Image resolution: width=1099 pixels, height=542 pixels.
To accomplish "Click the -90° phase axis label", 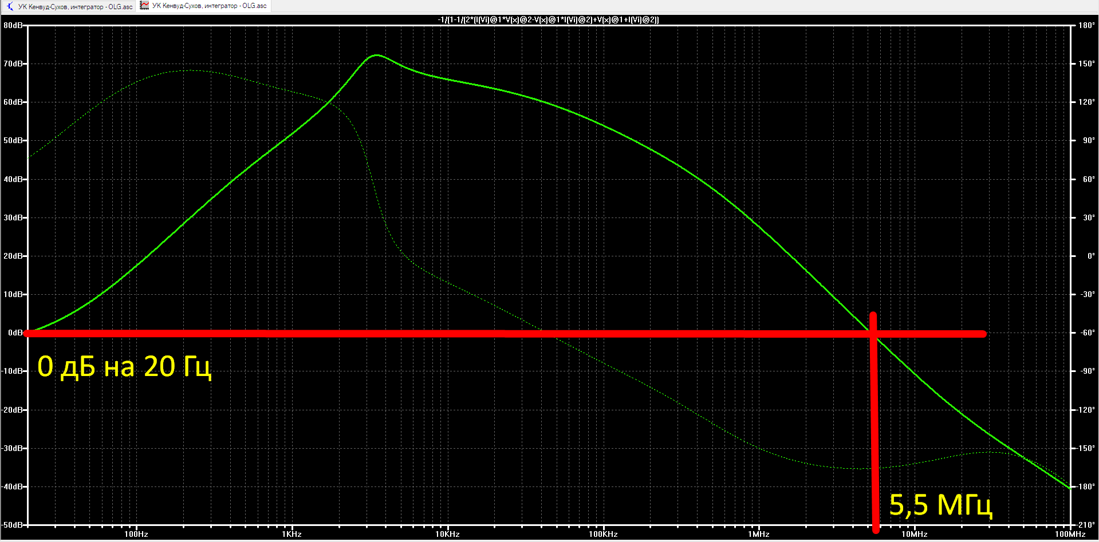I will click(x=1088, y=371).
